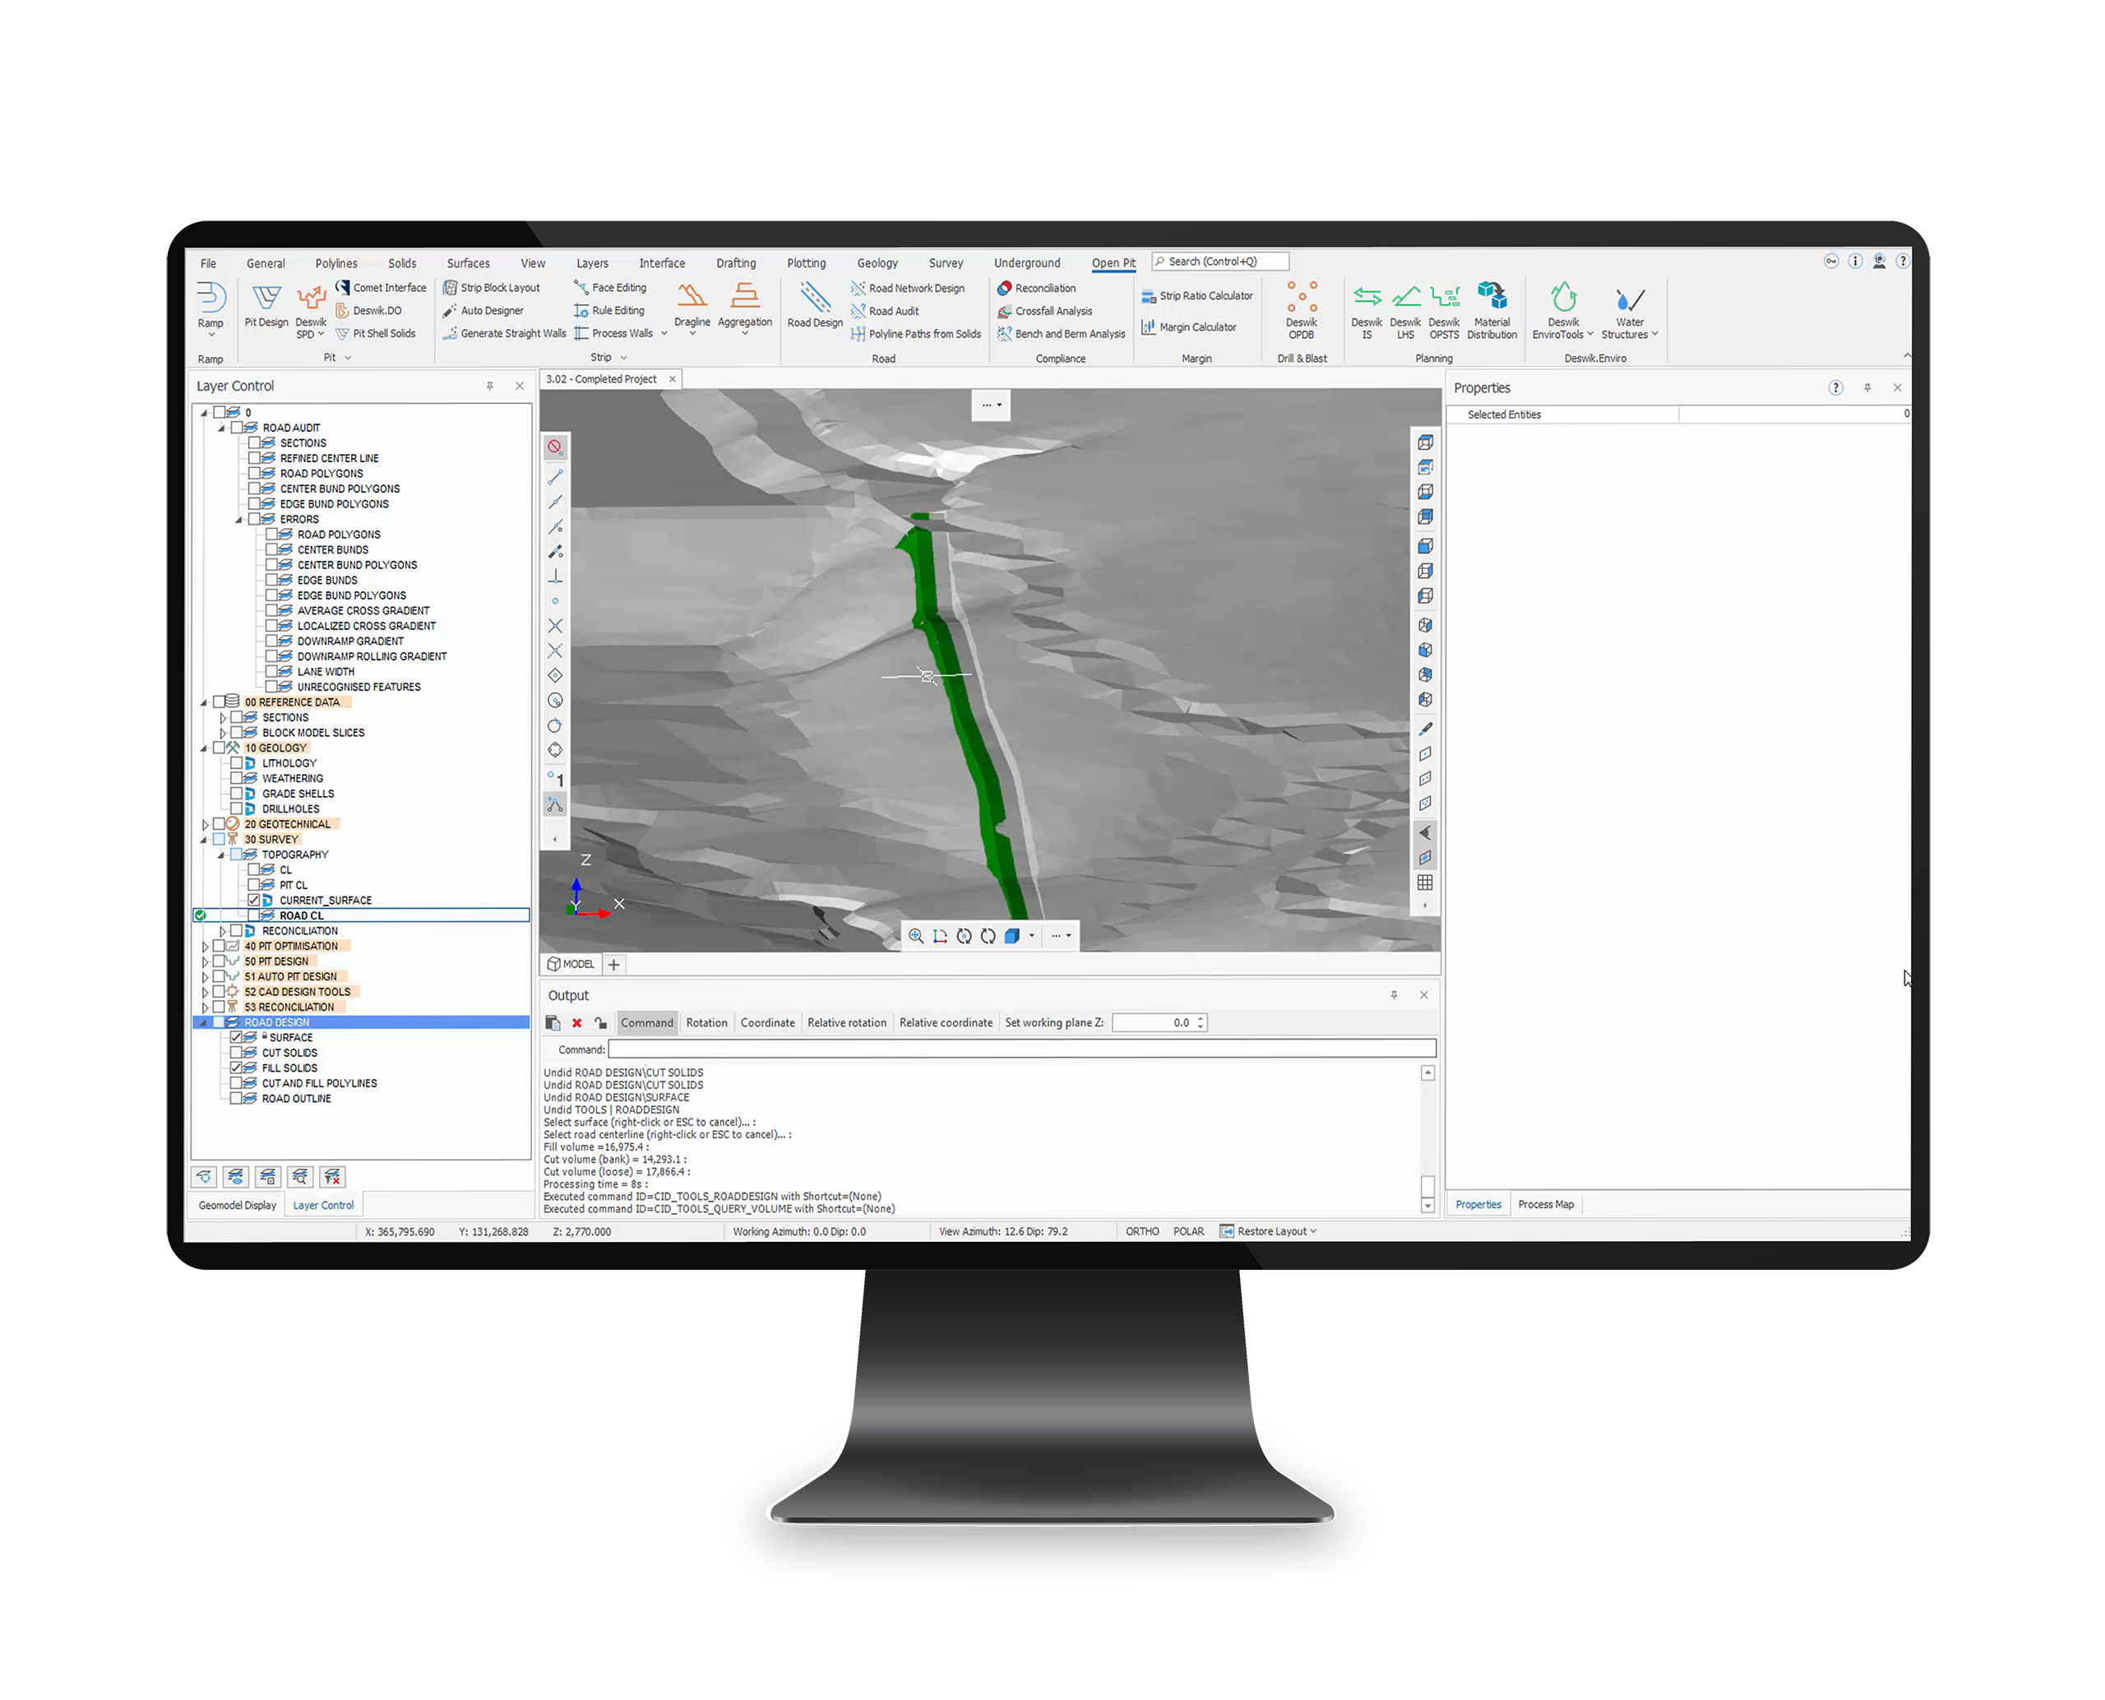2105x1700 pixels.
Task: Expand the 20 GEOTECHNICAL layer group
Action: point(205,825)
